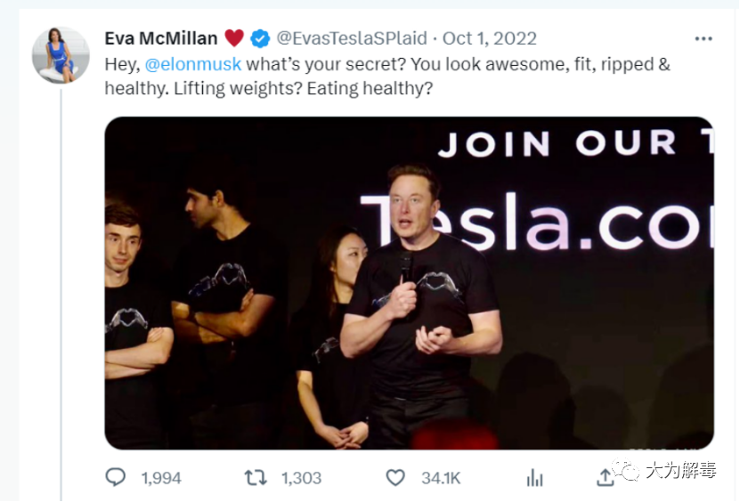Viewport: 740px width, 502px height.
Task: Click the 1,303 retweets count
Action: [x=301, y=478]
